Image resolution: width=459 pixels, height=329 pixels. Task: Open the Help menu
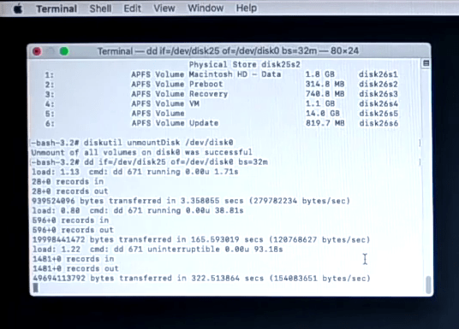[x=247, y=9]
